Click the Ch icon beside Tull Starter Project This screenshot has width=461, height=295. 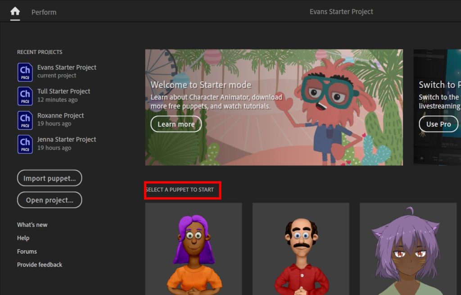[x=25, y=95]
